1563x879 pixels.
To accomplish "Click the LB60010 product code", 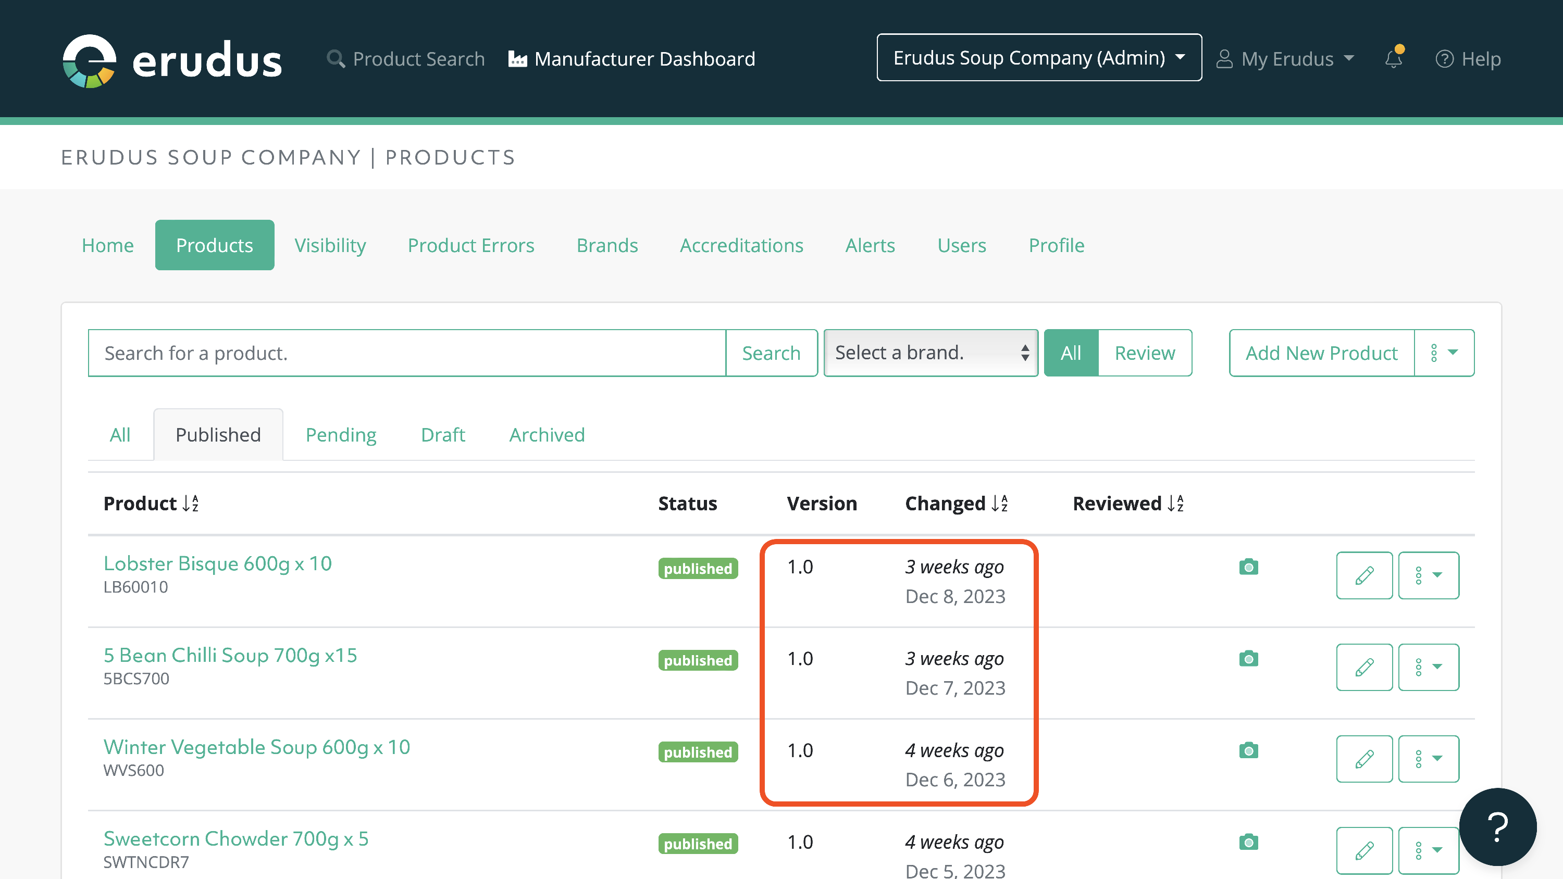I will coord(136,587).
